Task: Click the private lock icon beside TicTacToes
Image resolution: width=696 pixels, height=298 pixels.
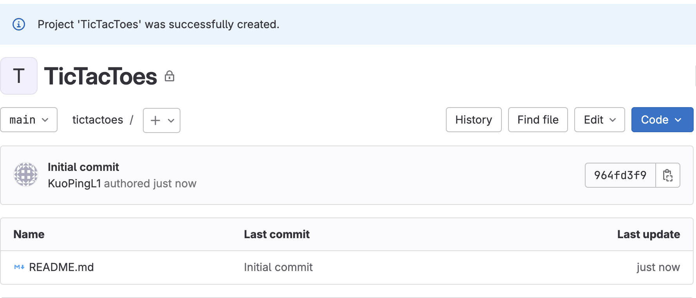Action: click(169, 76)
